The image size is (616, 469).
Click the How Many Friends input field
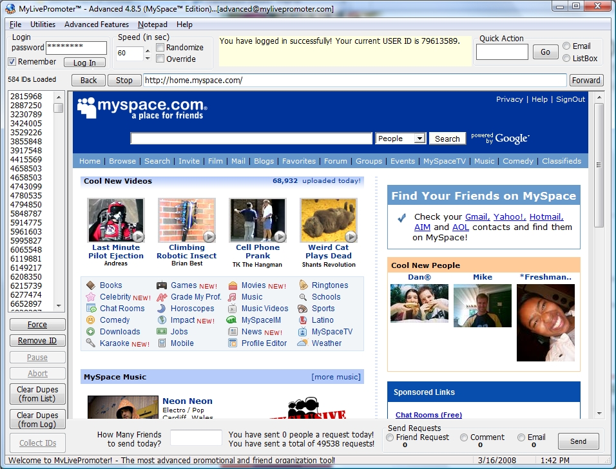pos(197,437)
